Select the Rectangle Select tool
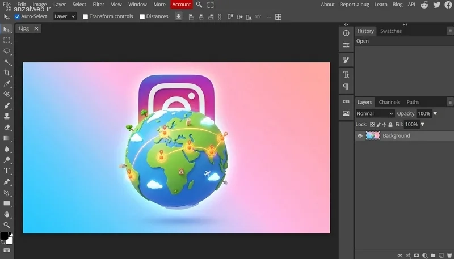Screen dimensions: 454x259 pos(6,40)
